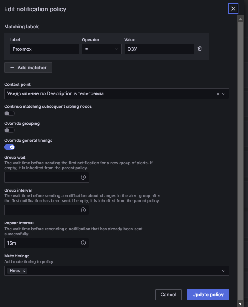248x307 pixels.
Task: Click the Cancel button
Action: pyautogui.click(x=168, y=295)
